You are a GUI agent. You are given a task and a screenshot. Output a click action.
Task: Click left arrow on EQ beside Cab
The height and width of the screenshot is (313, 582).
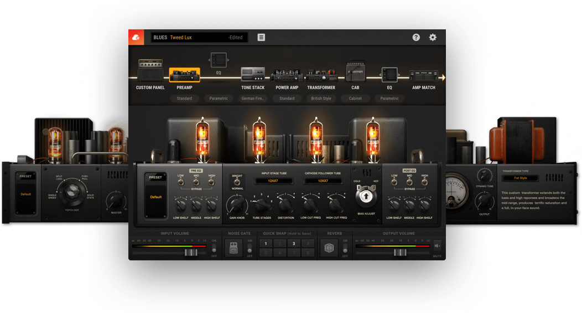380,75
